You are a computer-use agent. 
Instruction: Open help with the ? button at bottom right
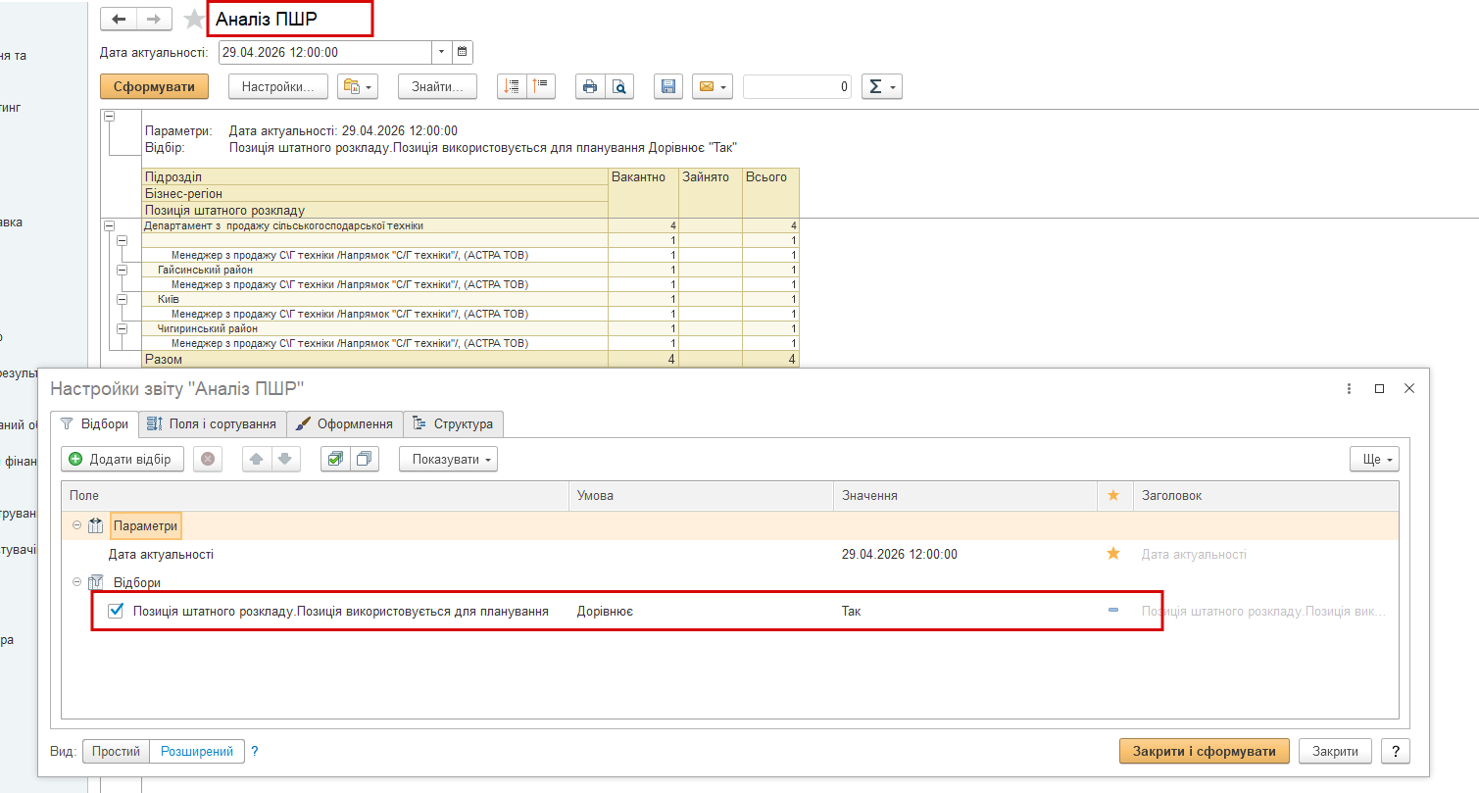pyautogui.click(x=1395, y=752)
